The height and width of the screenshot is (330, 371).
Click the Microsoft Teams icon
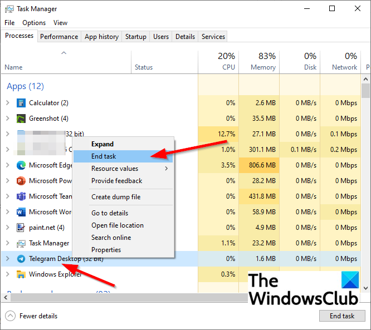point(21,196)
